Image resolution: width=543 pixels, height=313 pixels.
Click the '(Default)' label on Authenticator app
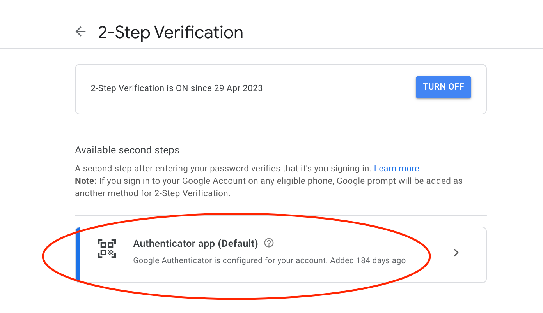click(238, 244)
